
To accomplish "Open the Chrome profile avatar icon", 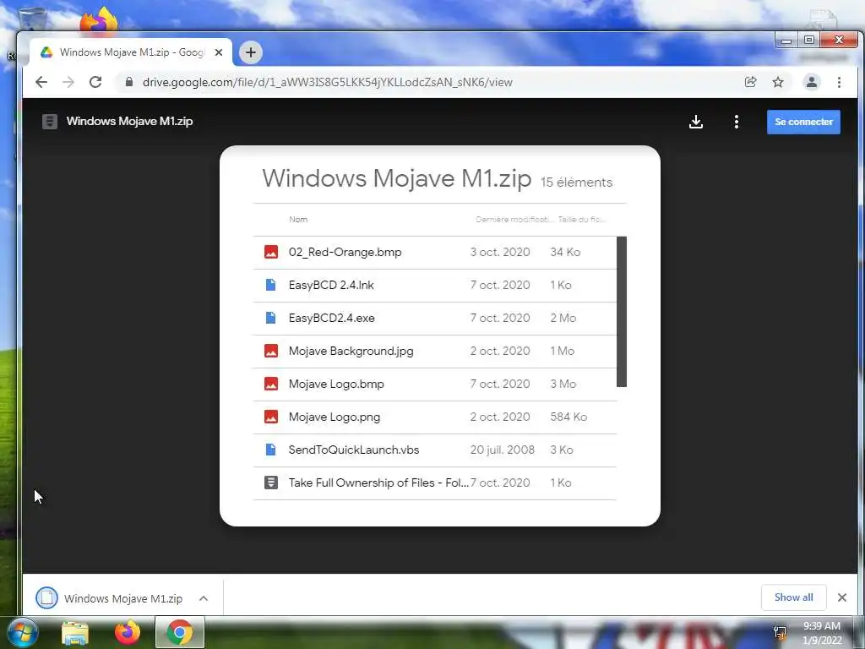I will pos(812,82).
